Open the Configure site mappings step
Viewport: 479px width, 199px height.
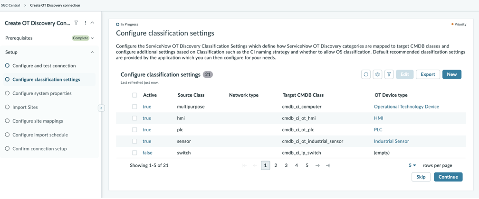(x=38, y=121)
